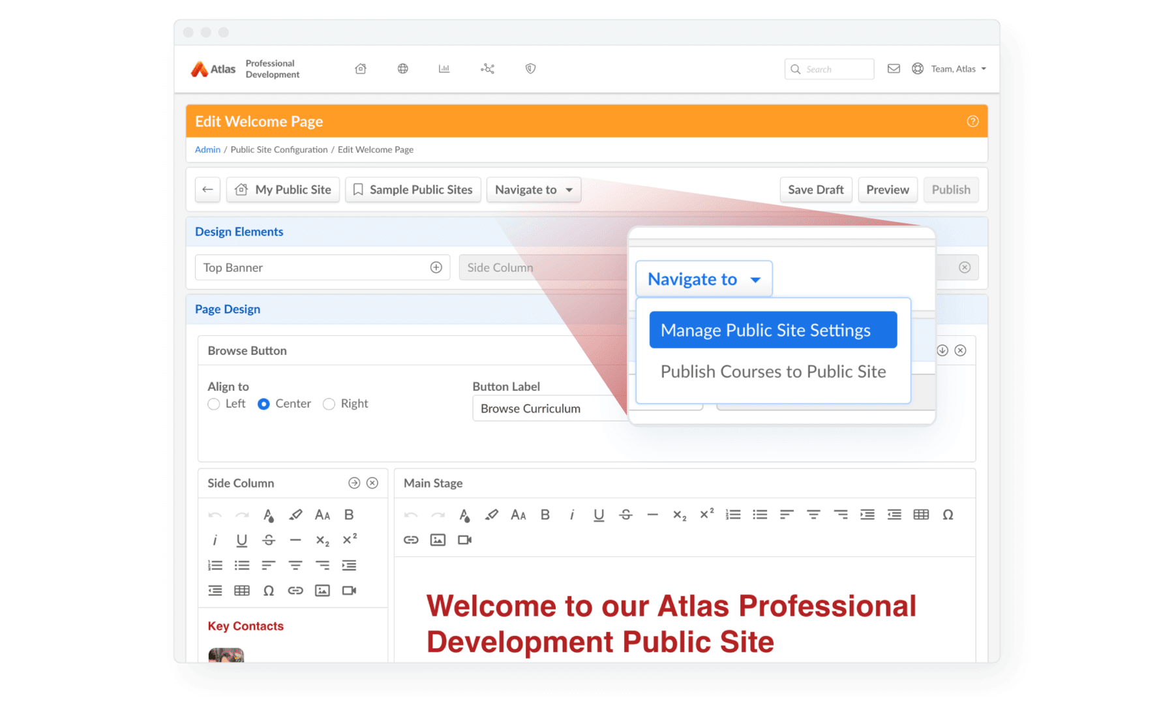The width and height of the screenshot is (1174, 713).
Task: Insert special character in Side Column editor
Action: pos(269,590)
